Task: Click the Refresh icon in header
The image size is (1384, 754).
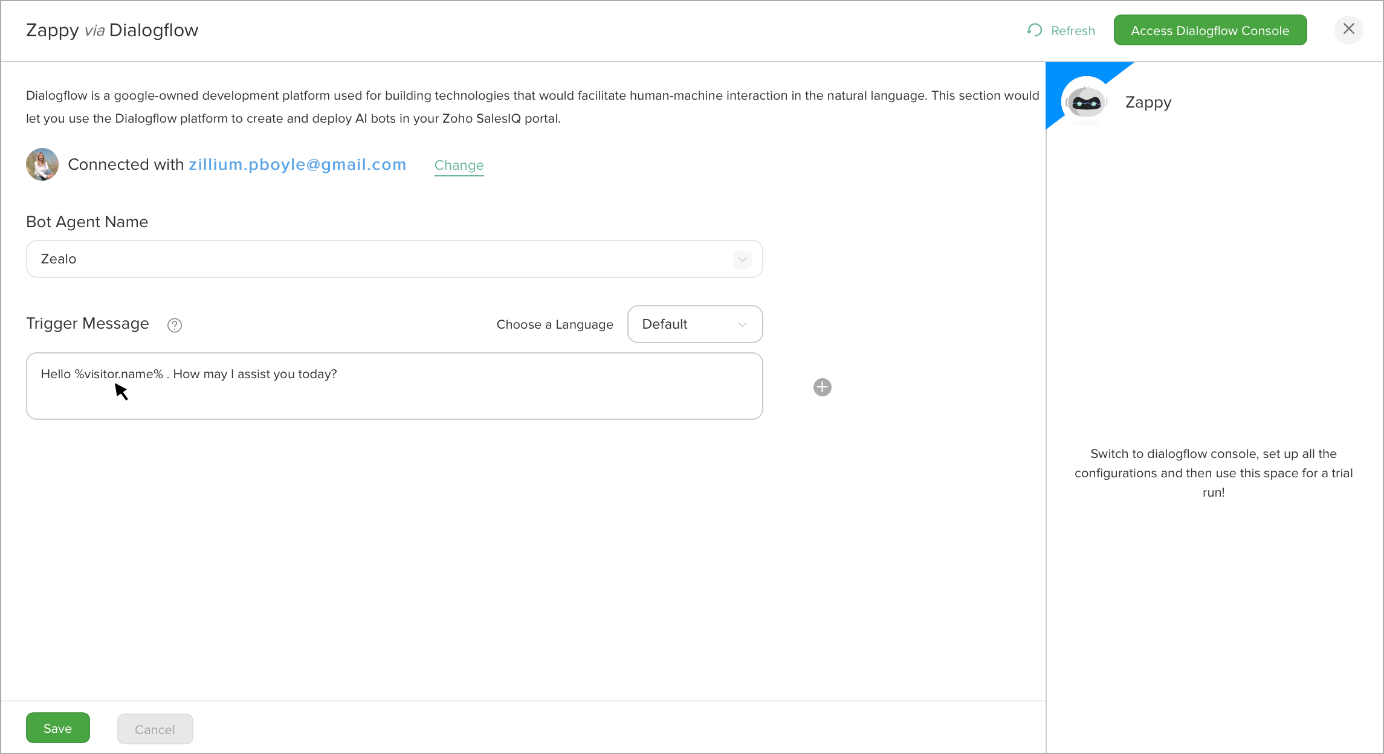Action: (x=1034, y=30)
